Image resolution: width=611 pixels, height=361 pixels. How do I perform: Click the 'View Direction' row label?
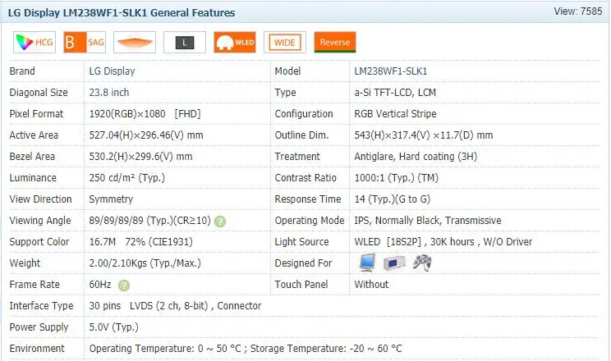(x=40, y=199)
